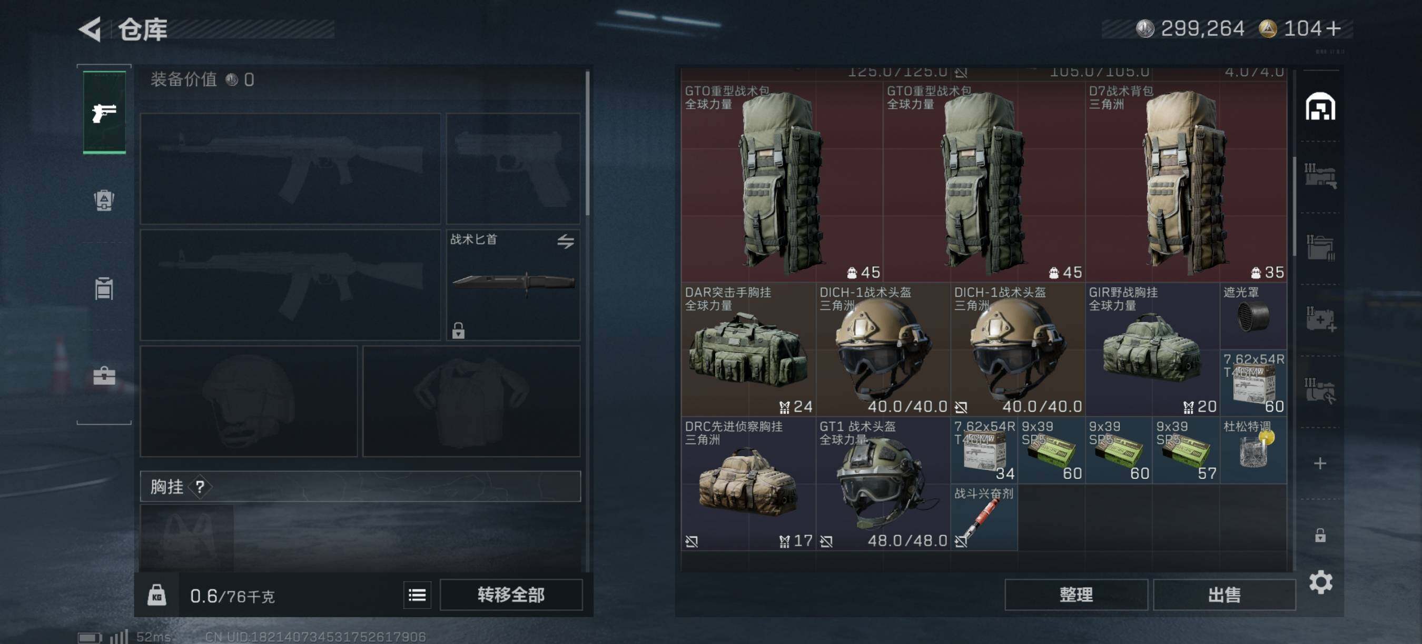Click the plus to add warehouse page
The width and height of the screenshot is (1422, 644).
pos(1320,463)
